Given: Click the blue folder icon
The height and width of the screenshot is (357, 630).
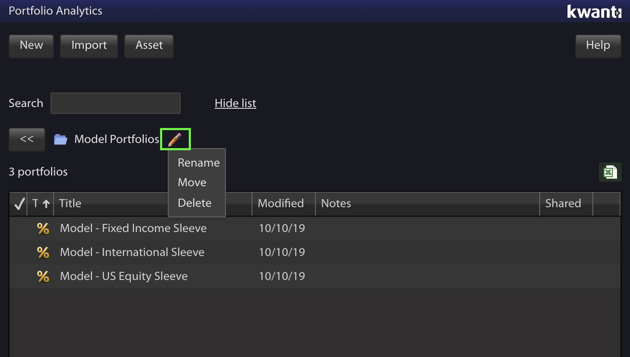Looking at the screenshot, I should coord(60,139).
